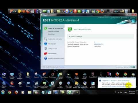Click ESET logo at bottom-right of window

[x=133, y=67]
